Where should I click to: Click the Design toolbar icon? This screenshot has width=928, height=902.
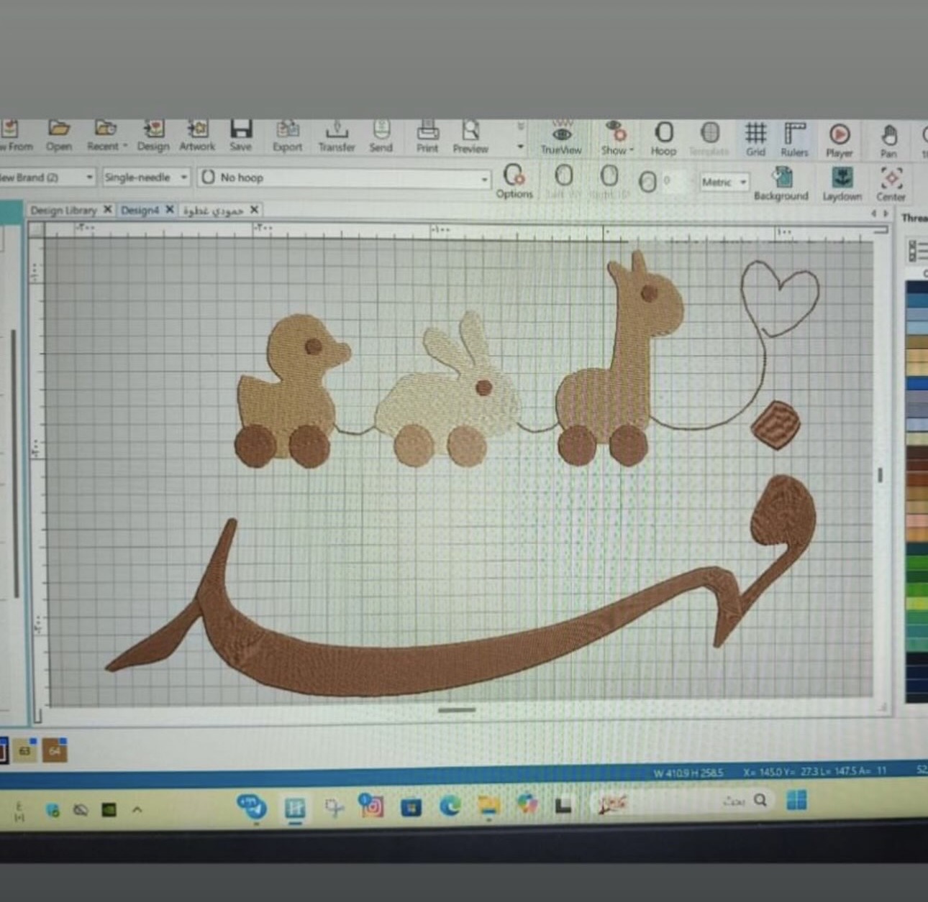pyautogui.click(x=153, y=136)
